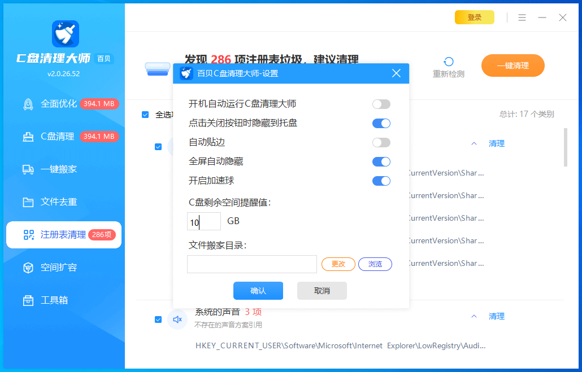Click the results list vertical scrollbar thumb
582x372 pixels.
point(565,147)
